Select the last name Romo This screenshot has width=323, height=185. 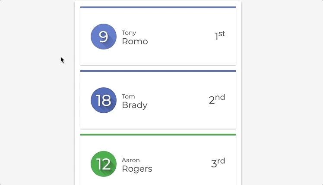point(135,41)
